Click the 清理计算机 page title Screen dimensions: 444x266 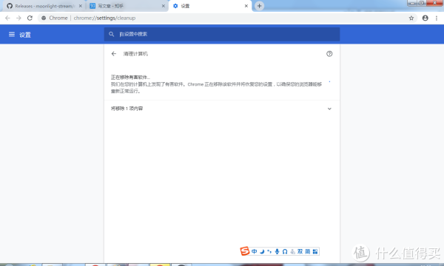click(x=135, y=54)
